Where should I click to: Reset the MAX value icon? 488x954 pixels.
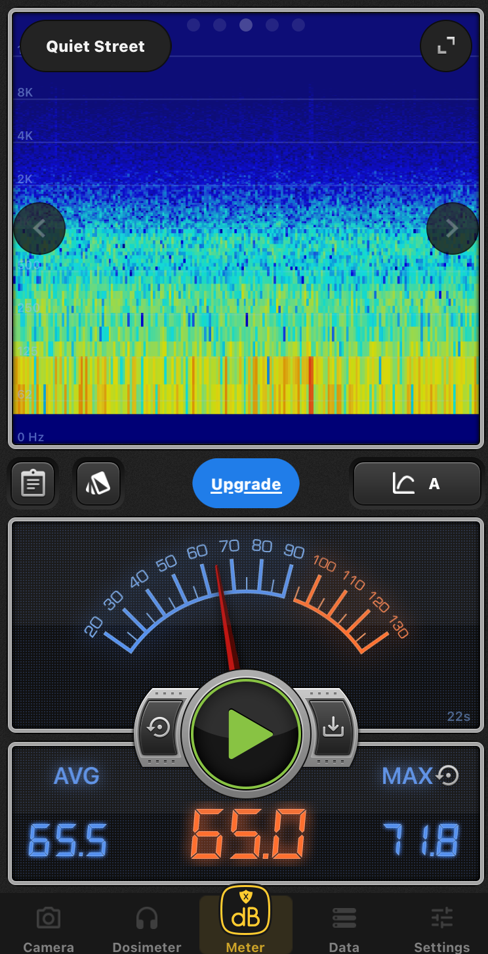click(447, 775)
